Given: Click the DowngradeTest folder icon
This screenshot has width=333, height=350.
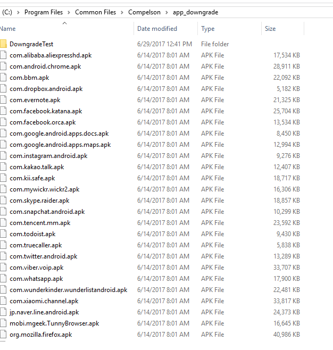Looking at the screenshot, I should pos(3,44).
